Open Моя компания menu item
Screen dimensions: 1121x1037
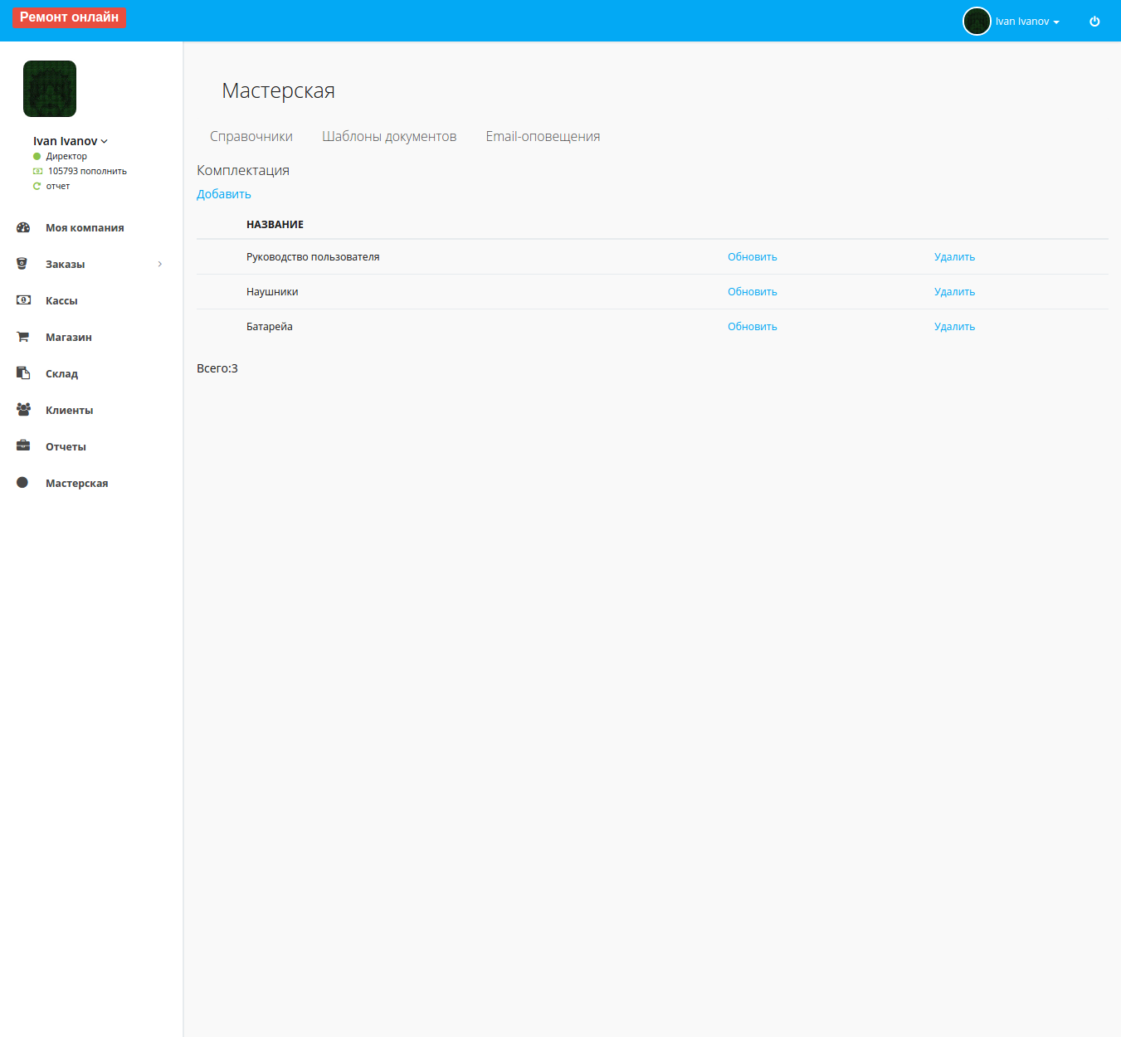(x=85, y=228)
